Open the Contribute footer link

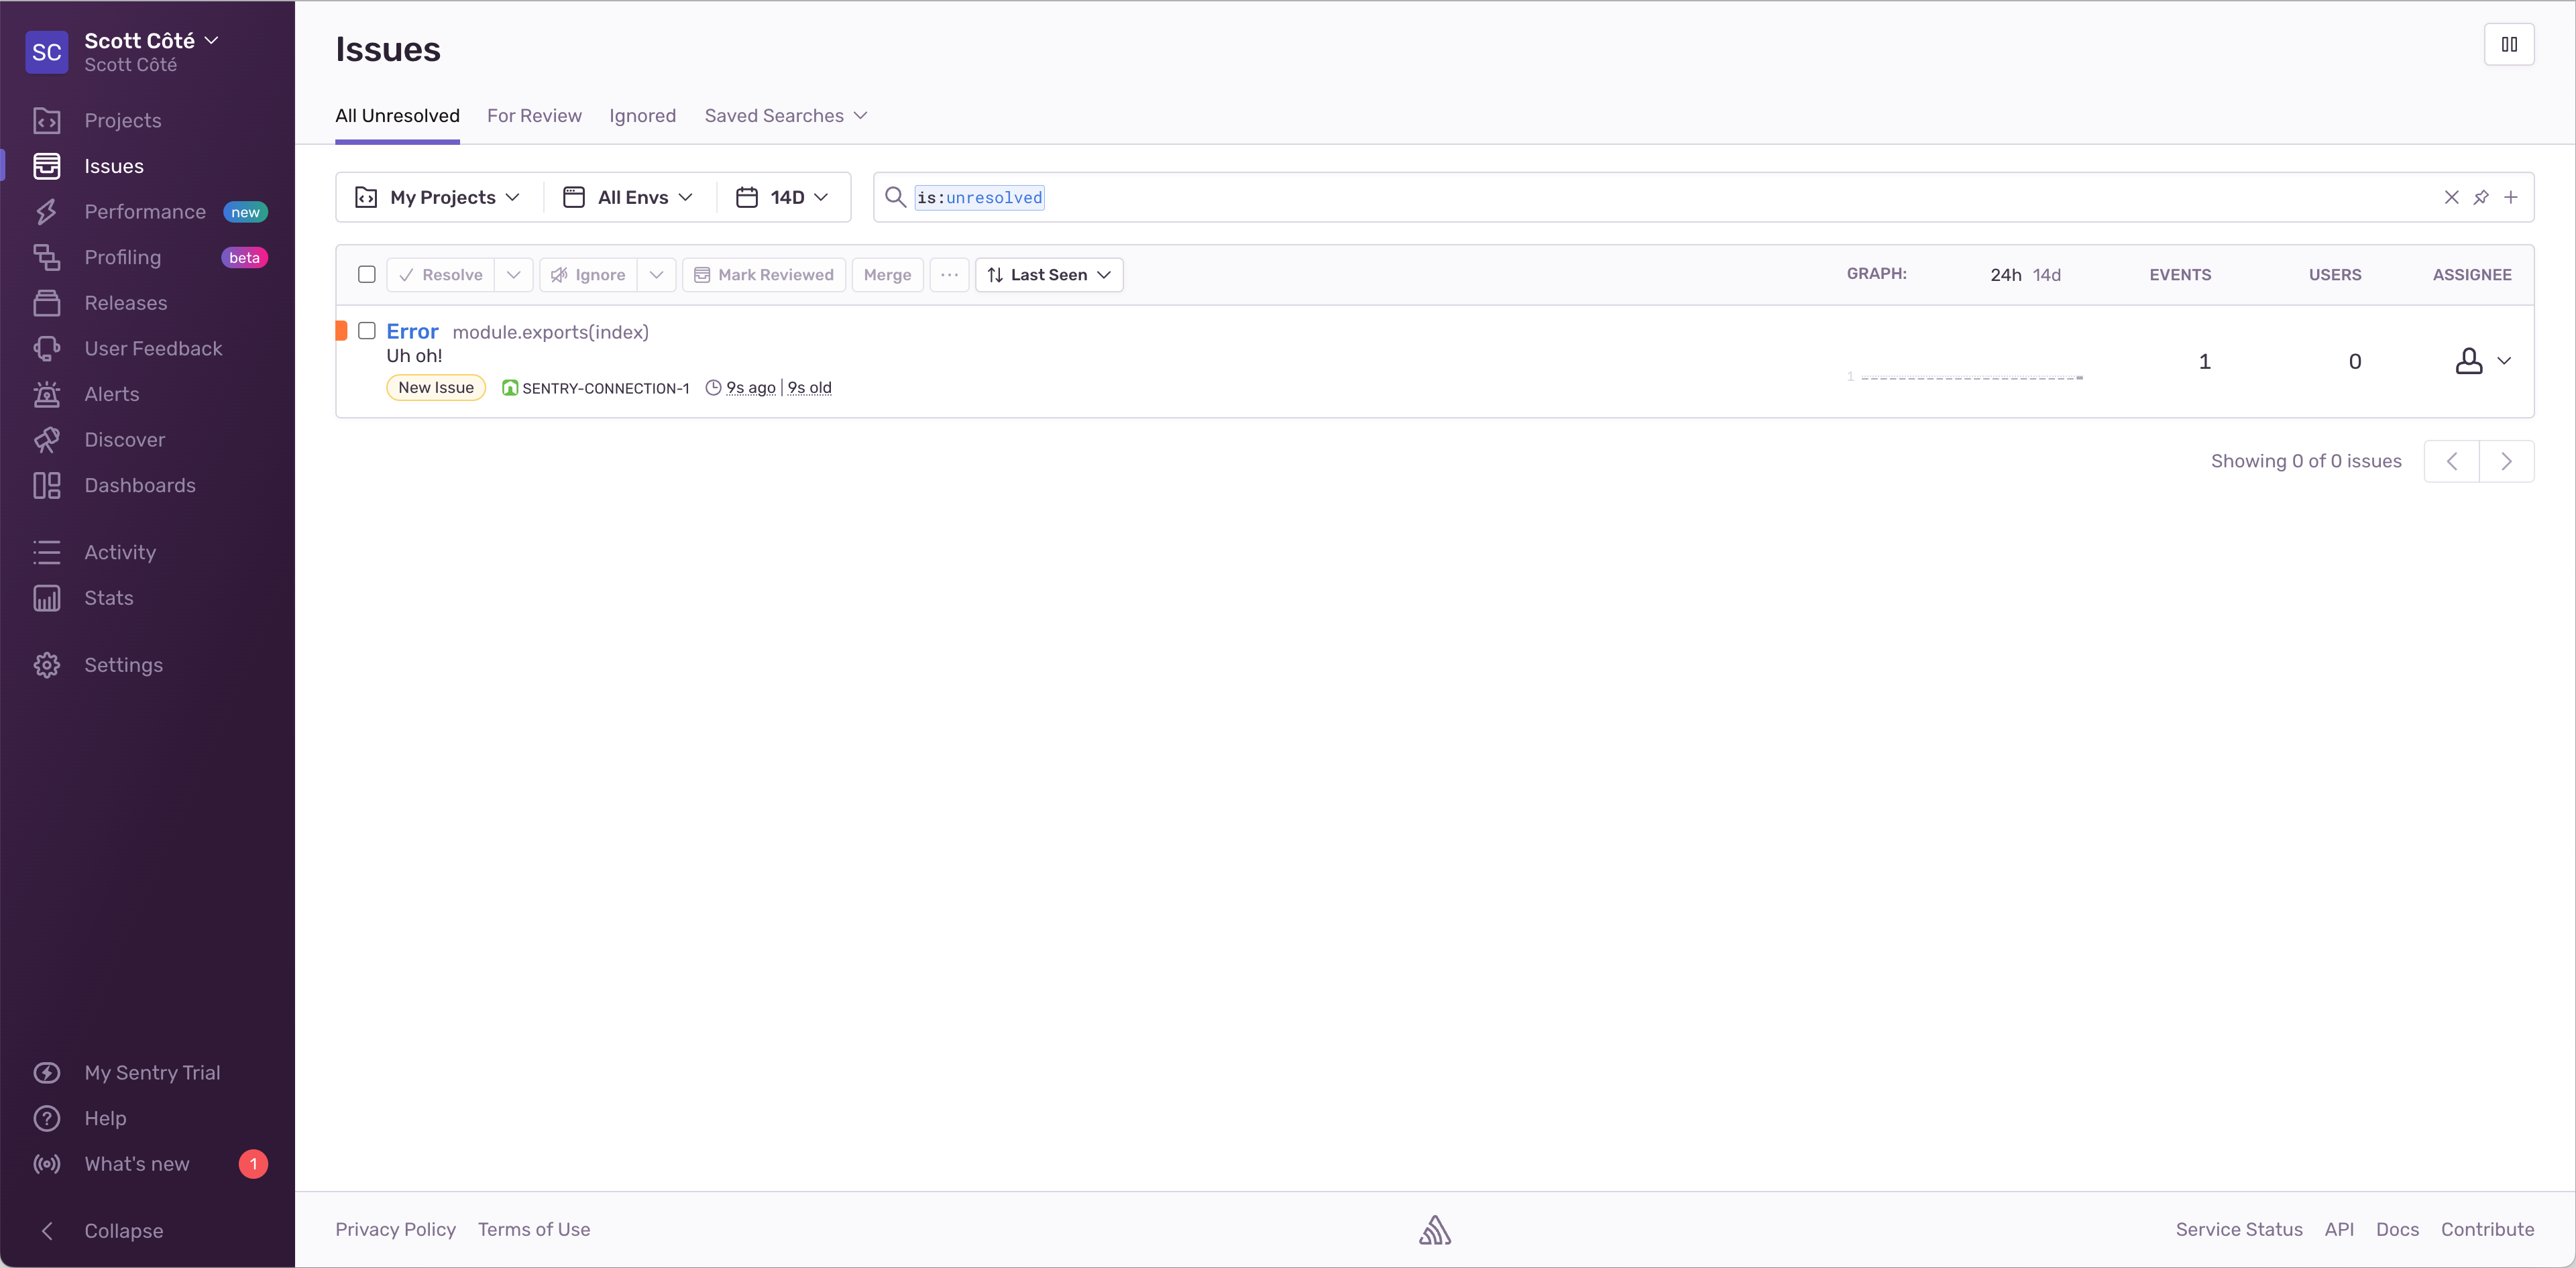[2487, 1230]
